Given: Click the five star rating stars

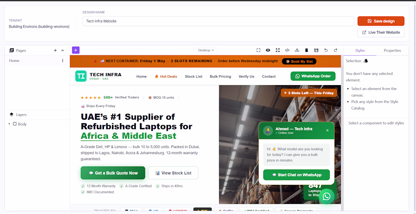Looking at the screenshot, I should (x=91, y=98).
